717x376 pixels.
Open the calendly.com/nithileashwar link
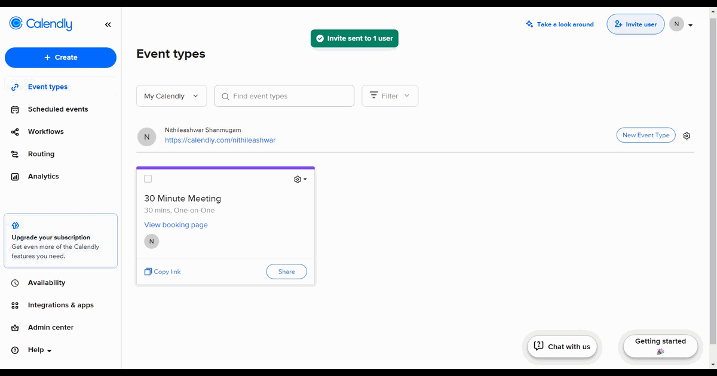220,140
